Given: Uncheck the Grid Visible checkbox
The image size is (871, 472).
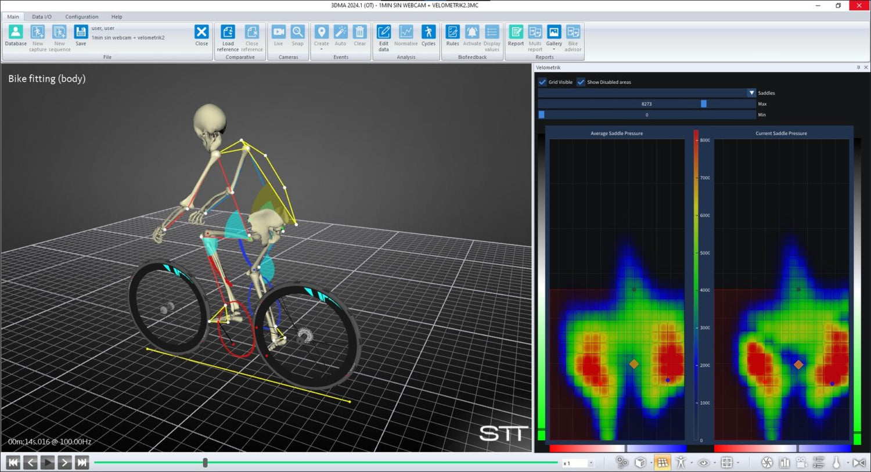Looking at the screenshot, I should point(542,82).
